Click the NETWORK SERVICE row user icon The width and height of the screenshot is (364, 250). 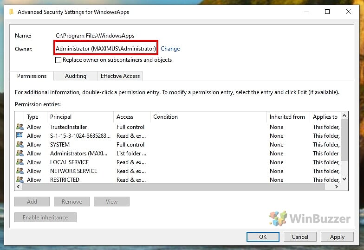pos(20,171)
